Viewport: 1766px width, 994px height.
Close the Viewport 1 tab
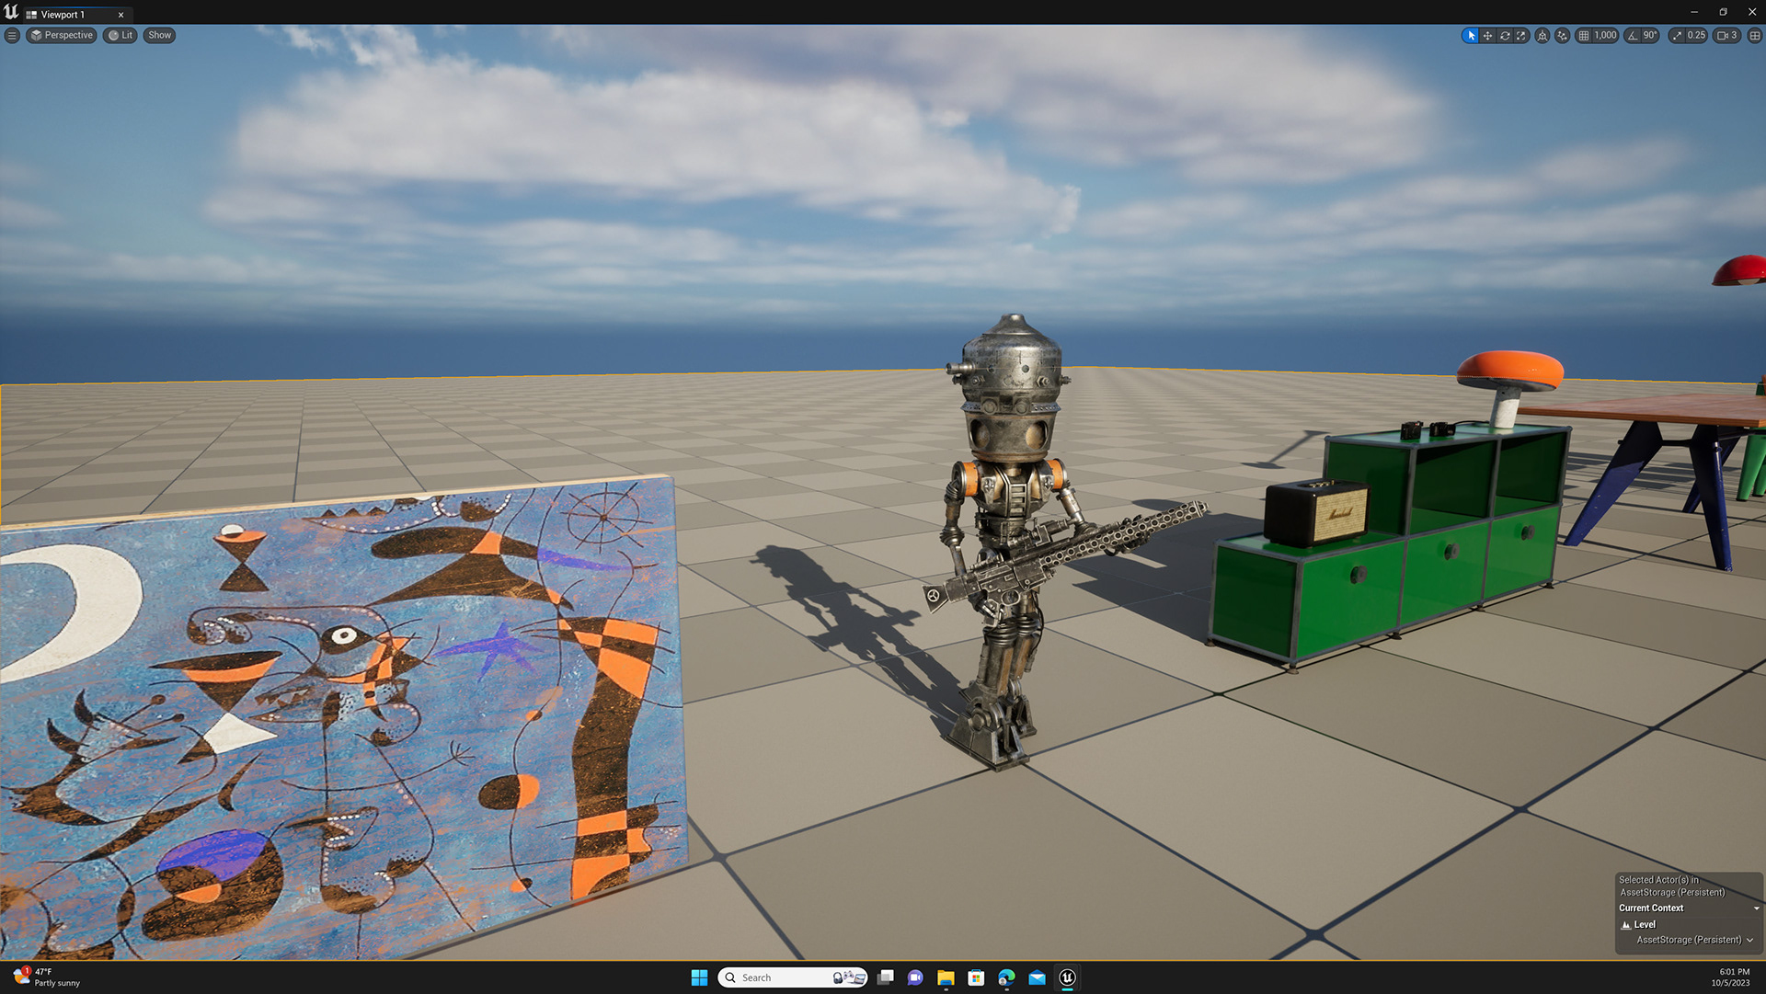coord(120,15)
